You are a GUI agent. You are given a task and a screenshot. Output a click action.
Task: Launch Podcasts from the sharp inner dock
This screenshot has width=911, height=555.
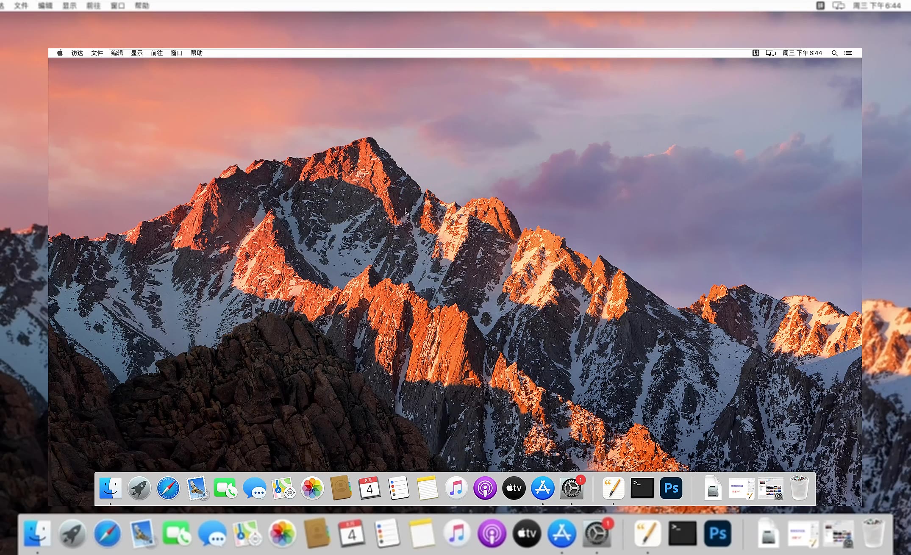[485, 488]
